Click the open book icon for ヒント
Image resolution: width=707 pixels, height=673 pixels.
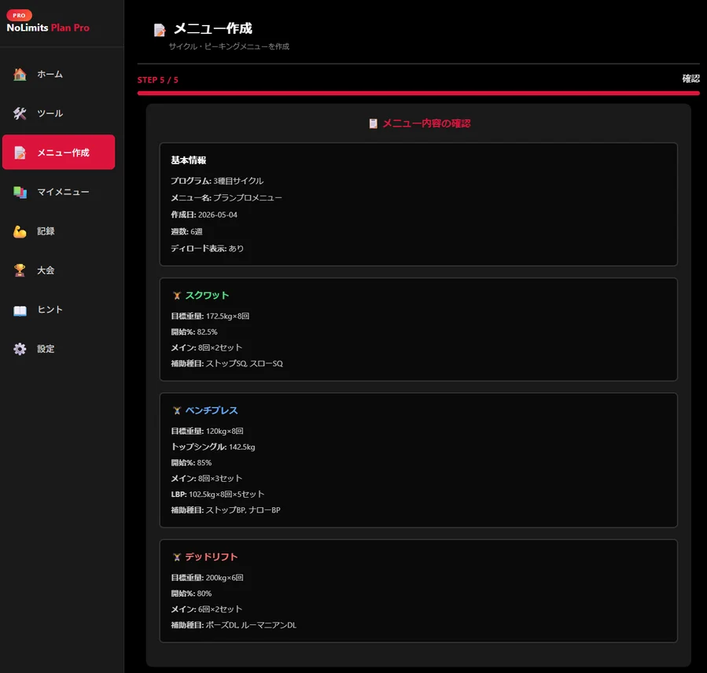pyautogui.click(x=20, y=310)
